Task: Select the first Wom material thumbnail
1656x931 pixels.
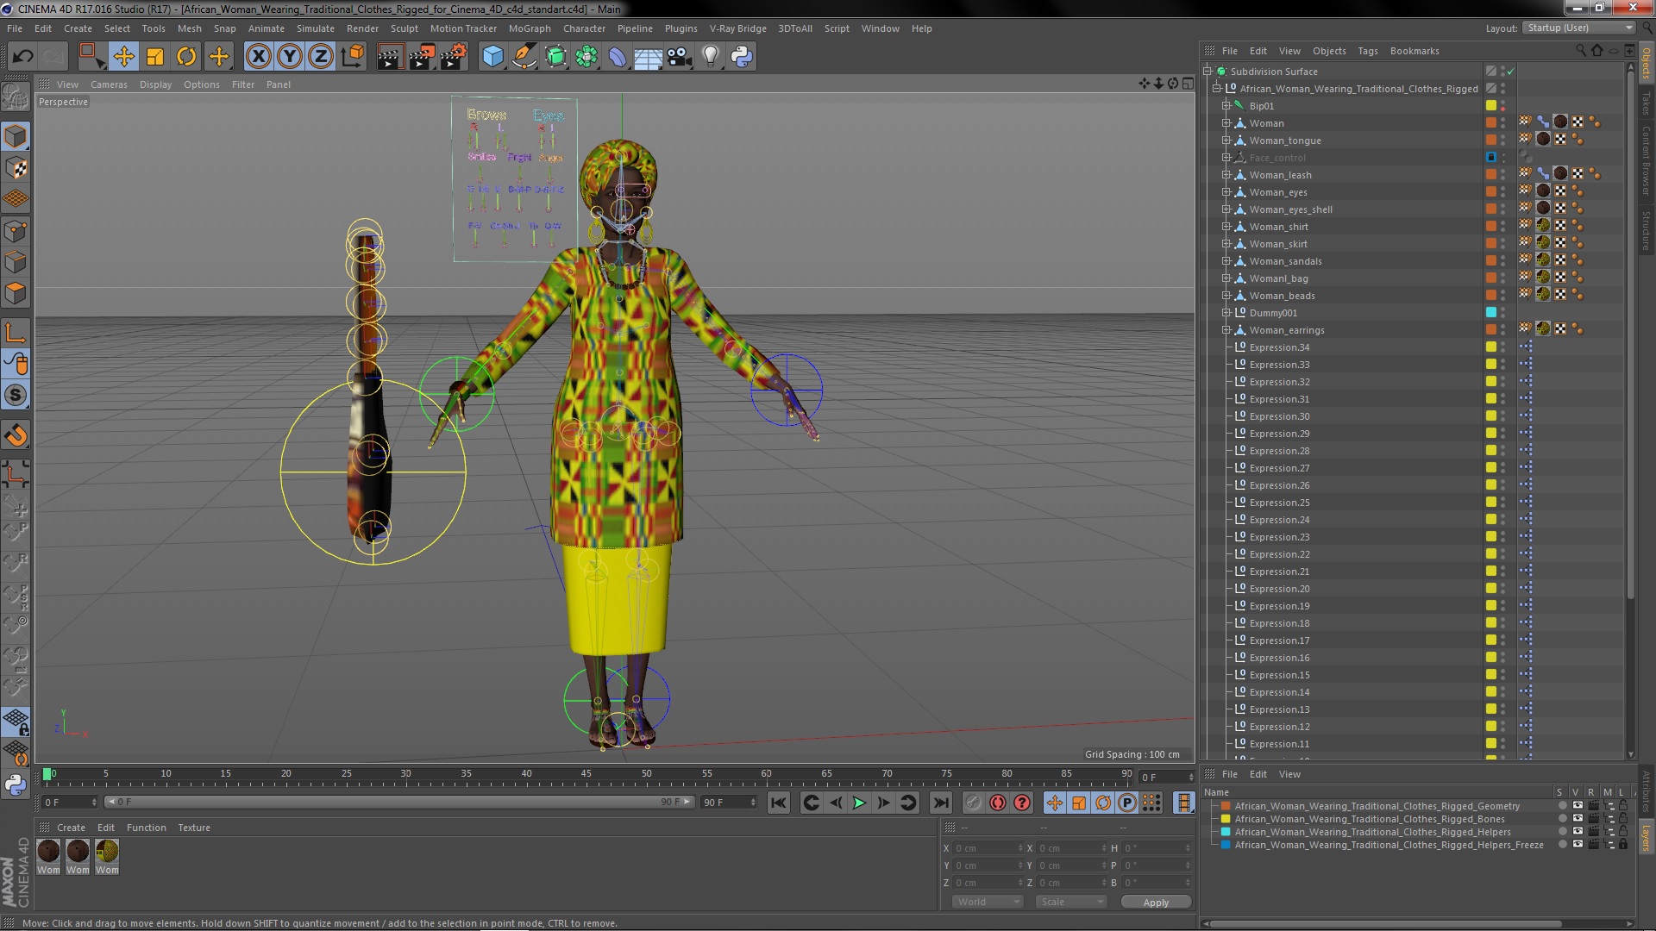Action: tap(48, 851)
